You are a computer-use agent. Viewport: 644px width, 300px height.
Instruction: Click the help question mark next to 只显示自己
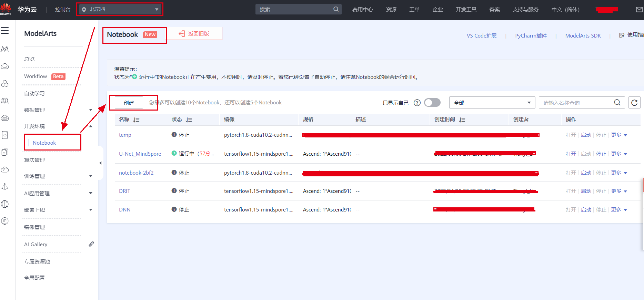[x=417, y=103]
